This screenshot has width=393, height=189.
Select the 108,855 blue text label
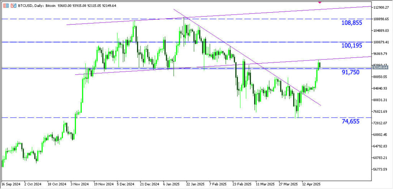(x=352, y=23)
